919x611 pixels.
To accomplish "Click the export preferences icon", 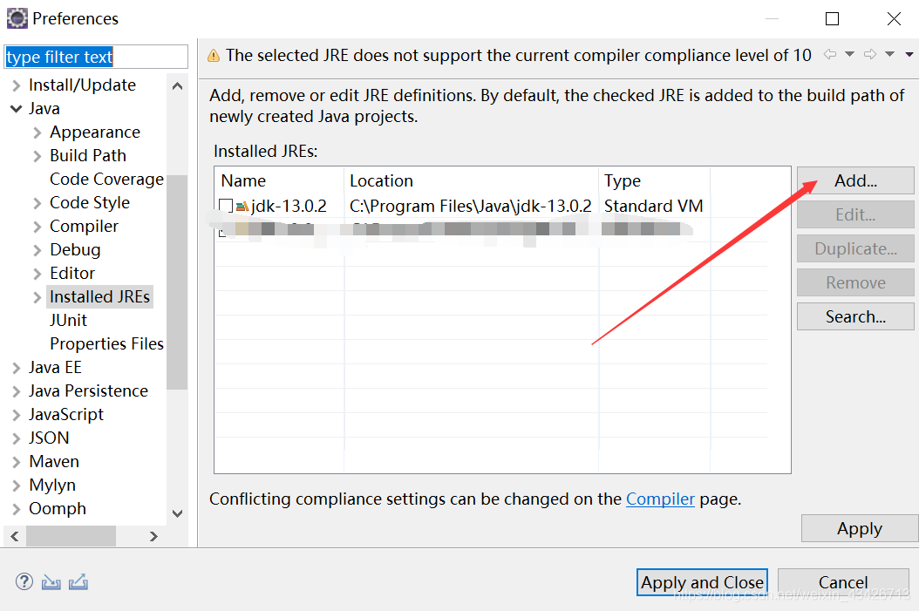I will click(78, 581).
